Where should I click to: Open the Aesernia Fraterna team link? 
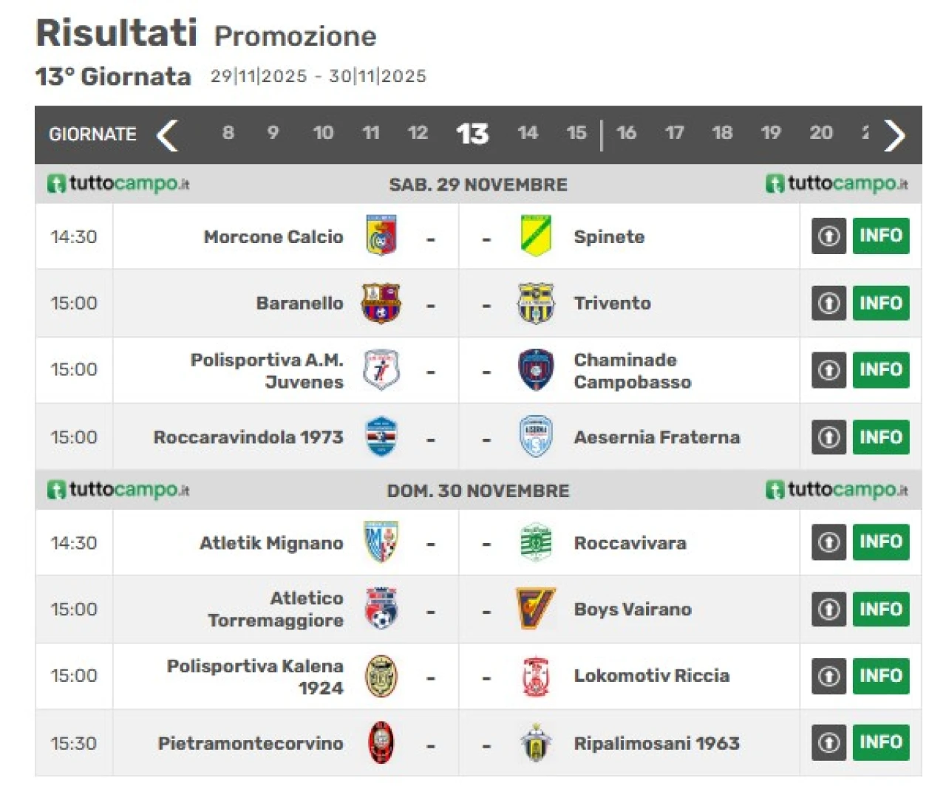(656, 437)
